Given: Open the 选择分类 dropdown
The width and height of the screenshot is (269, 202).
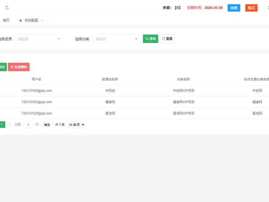Looking at the screenshot, I should (x=116, y=39).
